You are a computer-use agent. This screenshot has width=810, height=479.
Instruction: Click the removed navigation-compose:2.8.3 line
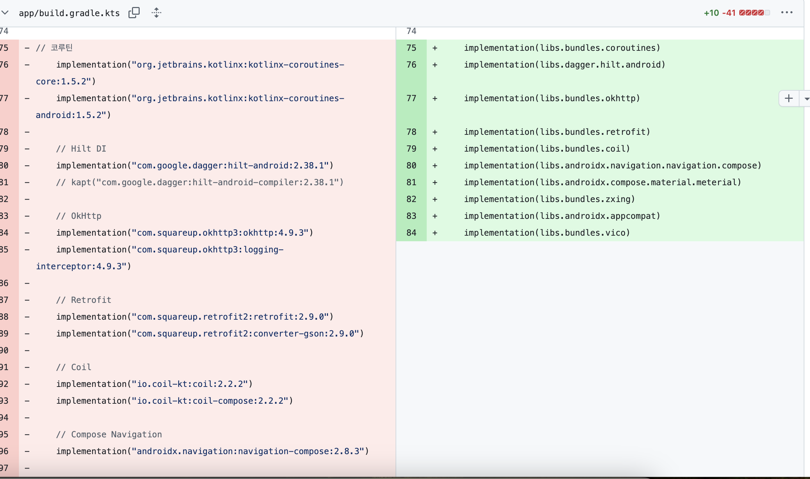click(212, 451)
